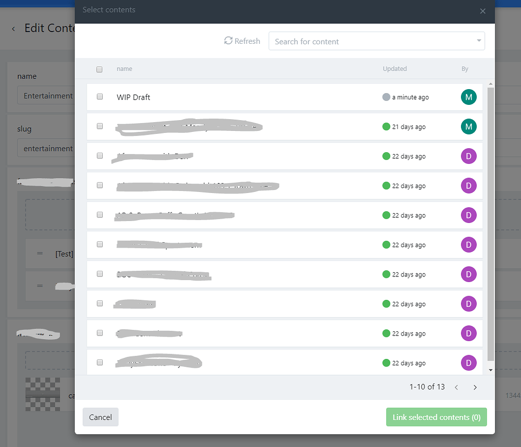Screen dimensions: 521x447
Task: Check the checkbox on the second content row
Action: pos(100,126)
